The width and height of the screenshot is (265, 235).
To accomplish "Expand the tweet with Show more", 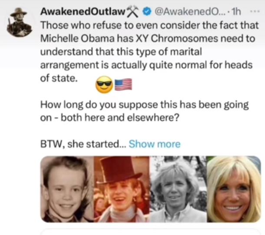I will (x=155, y=144).
